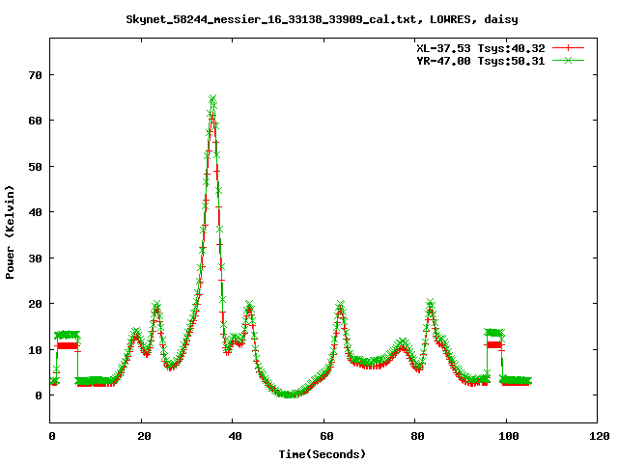The width and height of the screenshot is (618, 463).
Task: Click y-axis tick label 0
Action: [x=39, y=395]
